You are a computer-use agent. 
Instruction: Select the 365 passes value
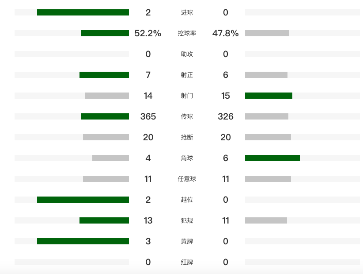(x=148, y=116)
